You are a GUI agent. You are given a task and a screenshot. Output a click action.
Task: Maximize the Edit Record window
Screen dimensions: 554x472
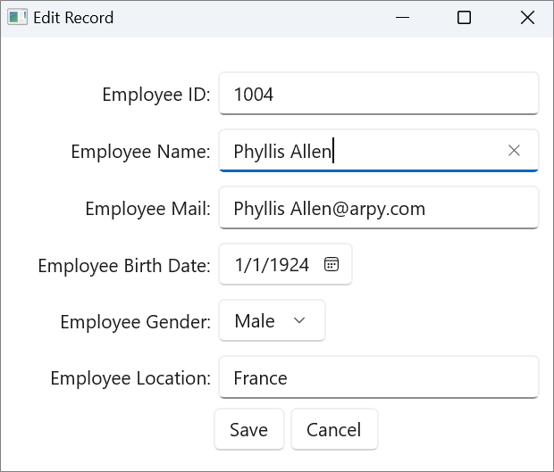[464, 18]
